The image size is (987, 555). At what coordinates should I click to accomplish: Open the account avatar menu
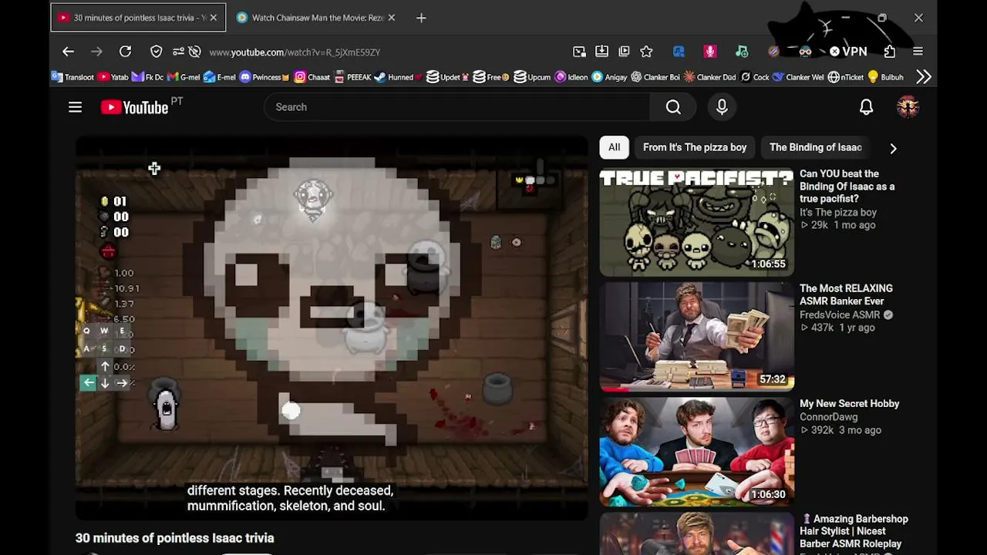[908, 107]
